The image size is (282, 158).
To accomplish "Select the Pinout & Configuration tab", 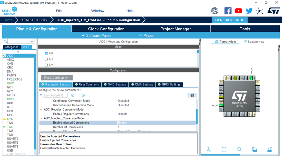I will (x=37, y=29).
